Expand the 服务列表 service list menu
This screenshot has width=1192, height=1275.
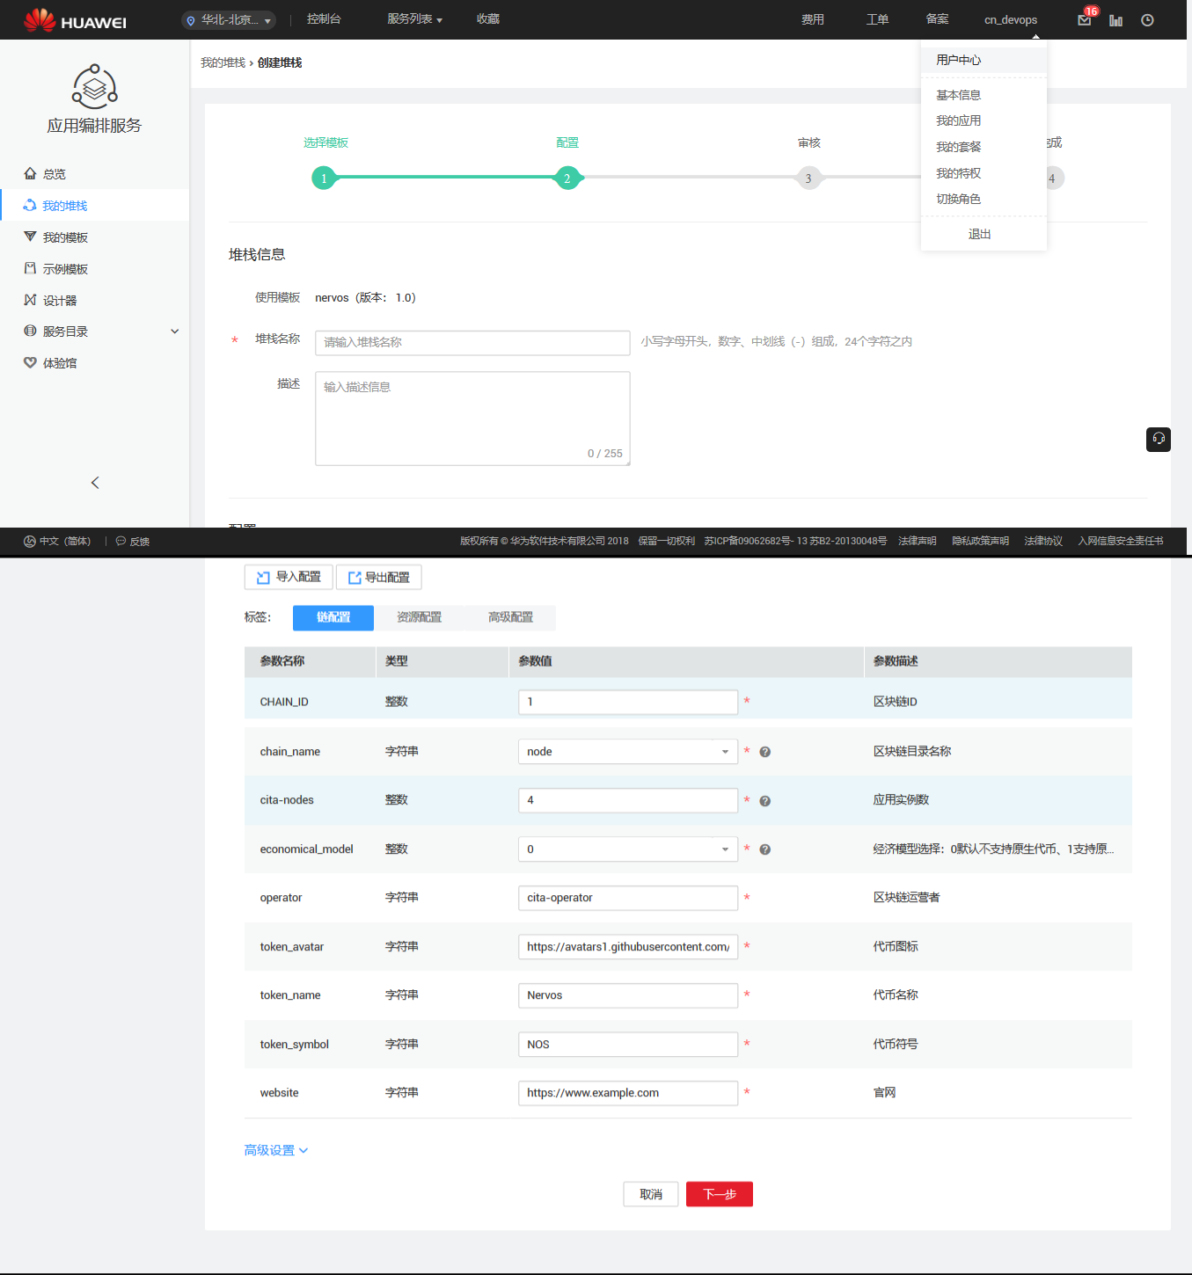click(x=414, y=18)
